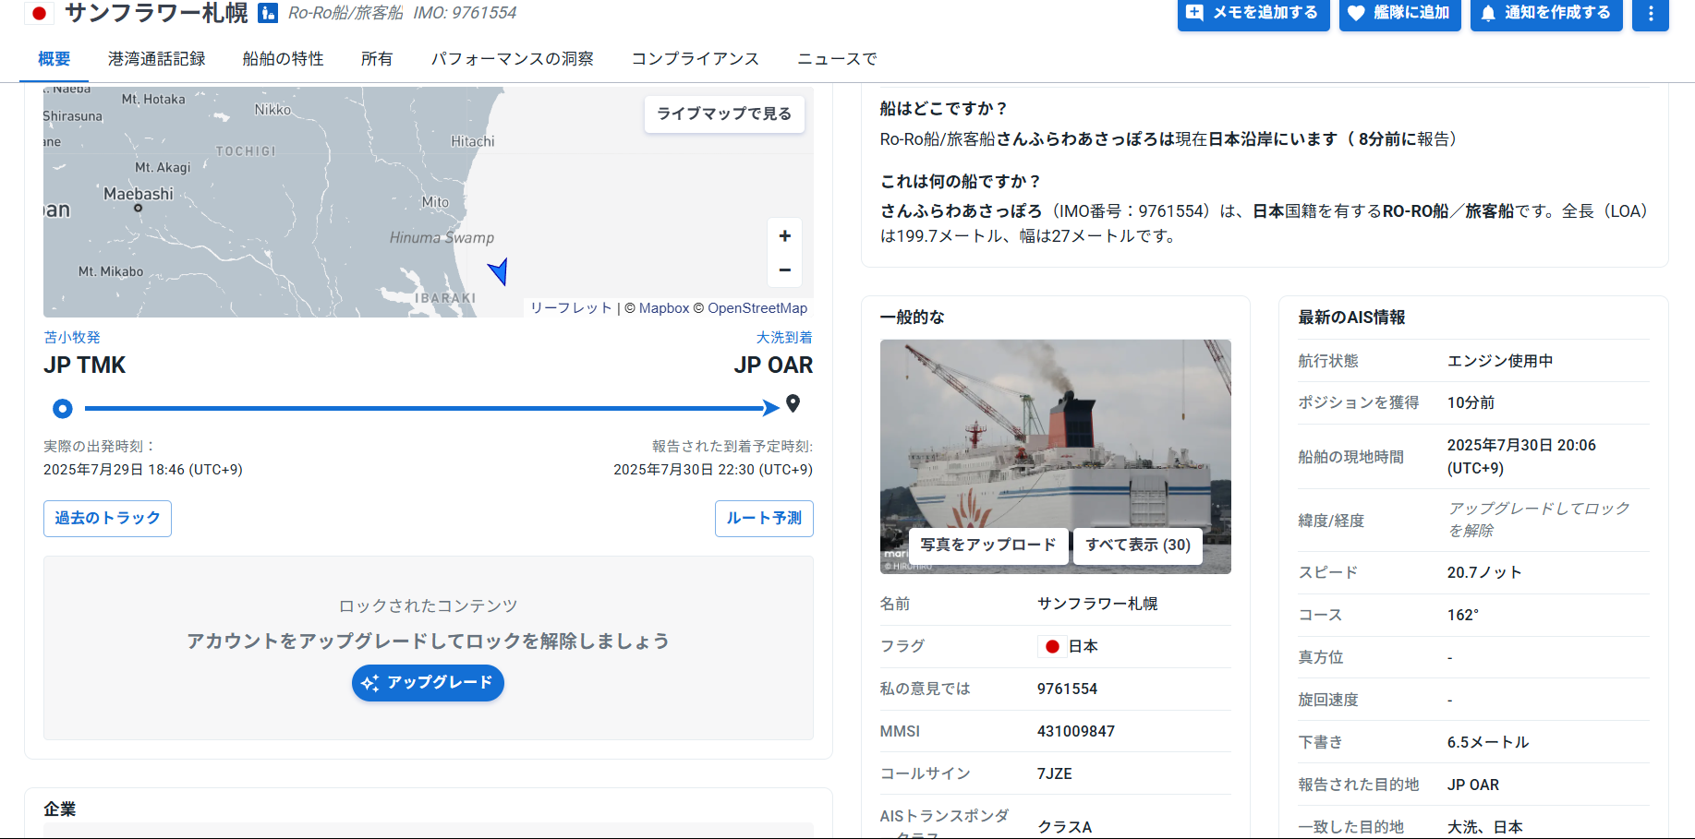This screenshot has height=839, width=1695.
Task: Click the Mito label on the map
Action: tap(435, 202)
